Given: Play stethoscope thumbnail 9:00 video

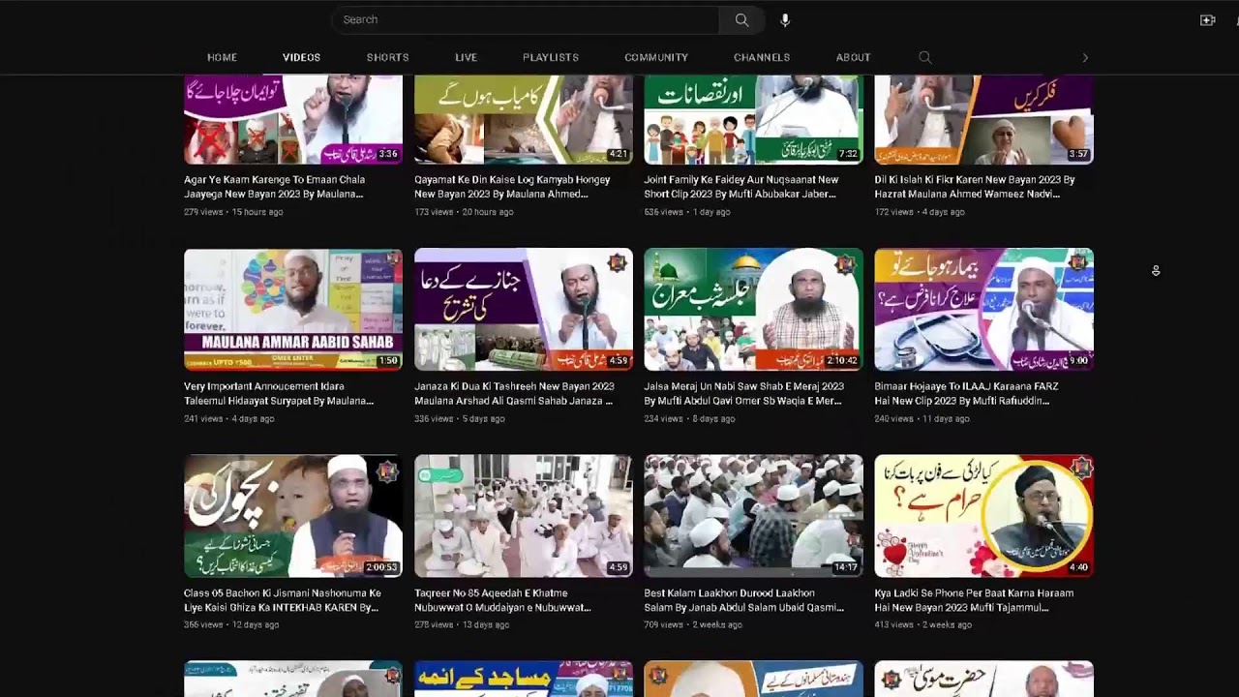Looking at the screenshot, I should (x=984, y=310).
